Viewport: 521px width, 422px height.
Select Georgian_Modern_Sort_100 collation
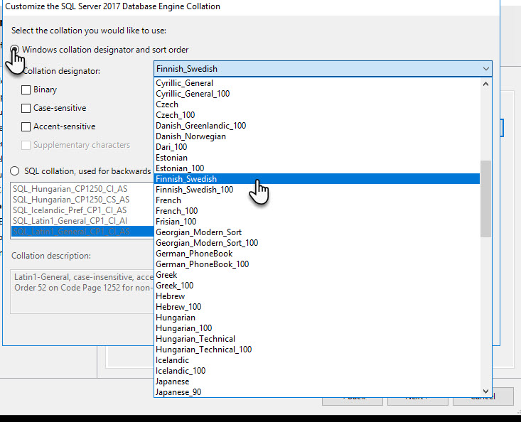tap(317, 243)
